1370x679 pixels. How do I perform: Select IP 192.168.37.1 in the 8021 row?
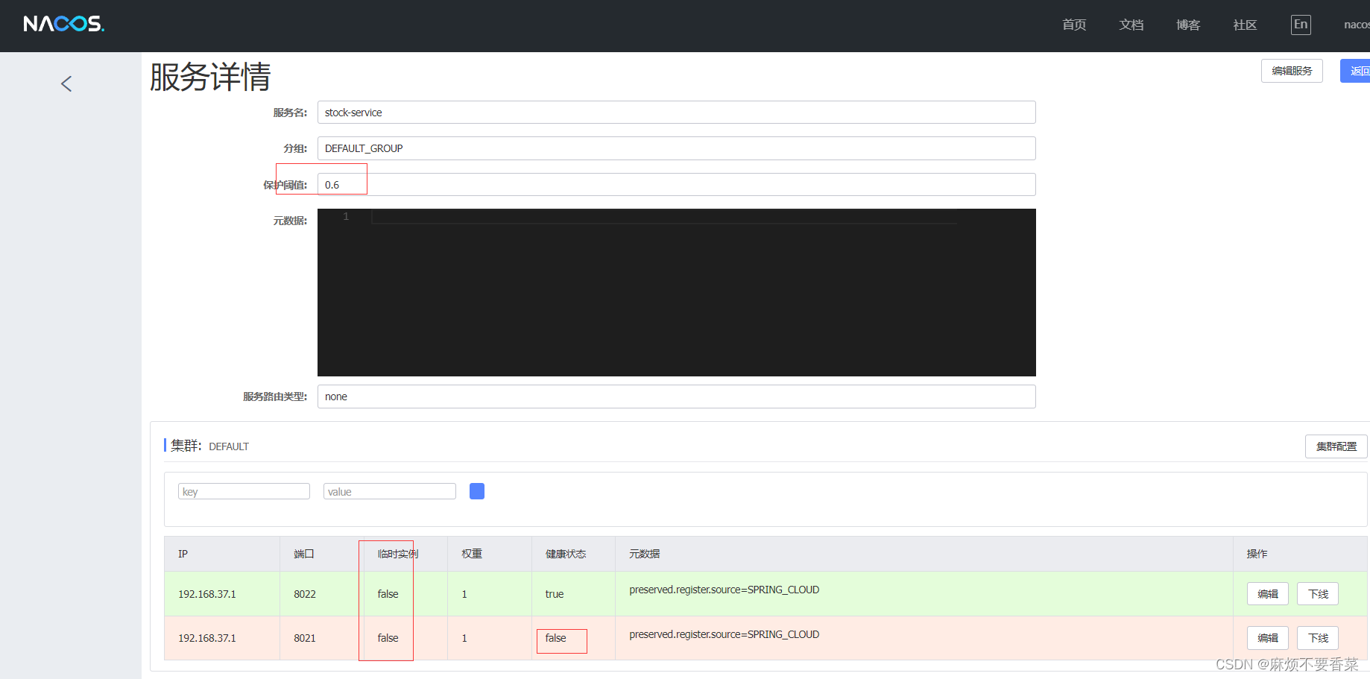207,638
